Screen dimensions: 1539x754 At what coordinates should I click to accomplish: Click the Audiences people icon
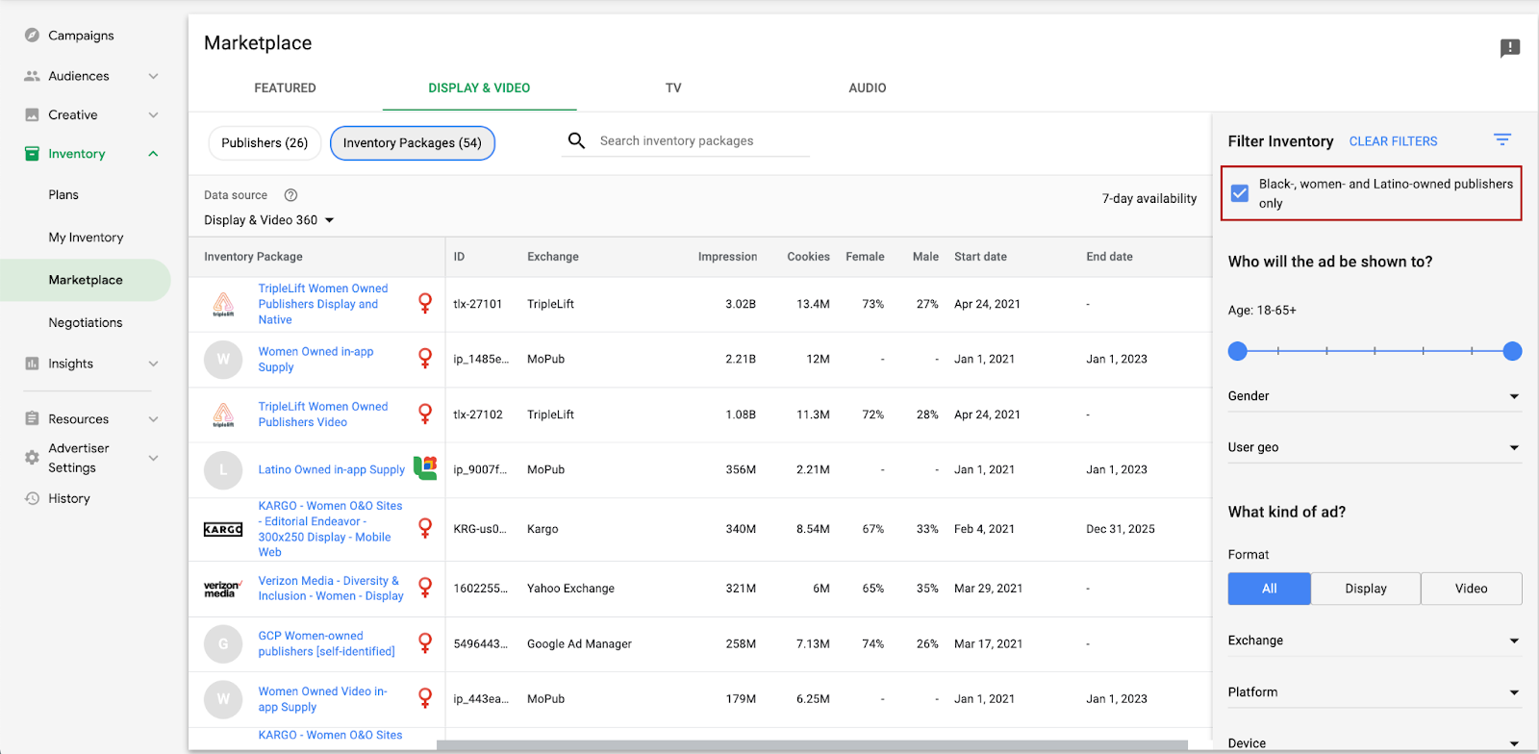(x=32, y=76)
